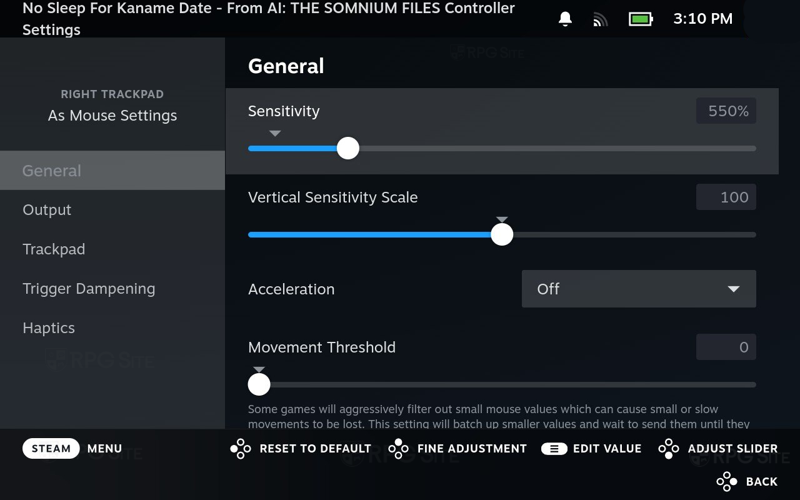
Task: Click the Sensitivity slider handle
Action: (x=348, y=148)
